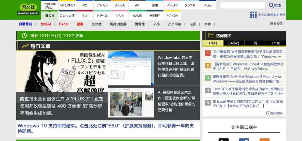Open the 隆重推出全新图像生成 AI FLUX.2 headline

(62, 106)
